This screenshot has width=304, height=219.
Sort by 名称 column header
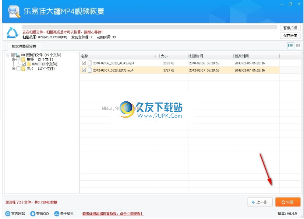(120, 56)
